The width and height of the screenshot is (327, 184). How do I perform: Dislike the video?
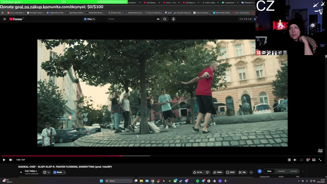click(x=207, y=172)
